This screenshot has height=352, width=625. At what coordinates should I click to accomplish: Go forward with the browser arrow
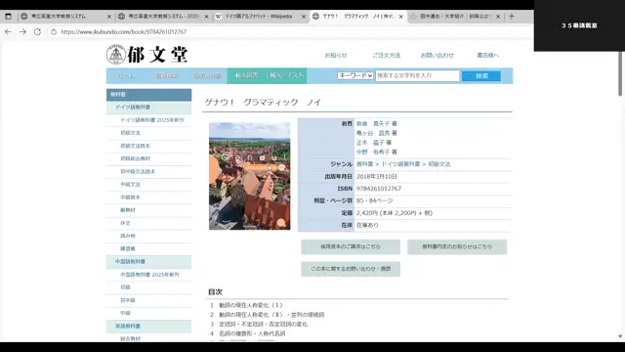click(22, 31)
